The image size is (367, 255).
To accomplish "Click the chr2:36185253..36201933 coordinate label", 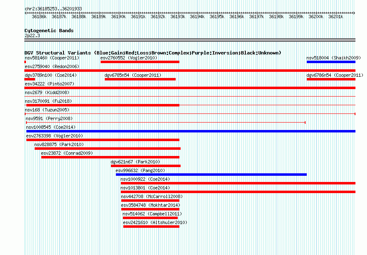I will (x=53, y=9).
